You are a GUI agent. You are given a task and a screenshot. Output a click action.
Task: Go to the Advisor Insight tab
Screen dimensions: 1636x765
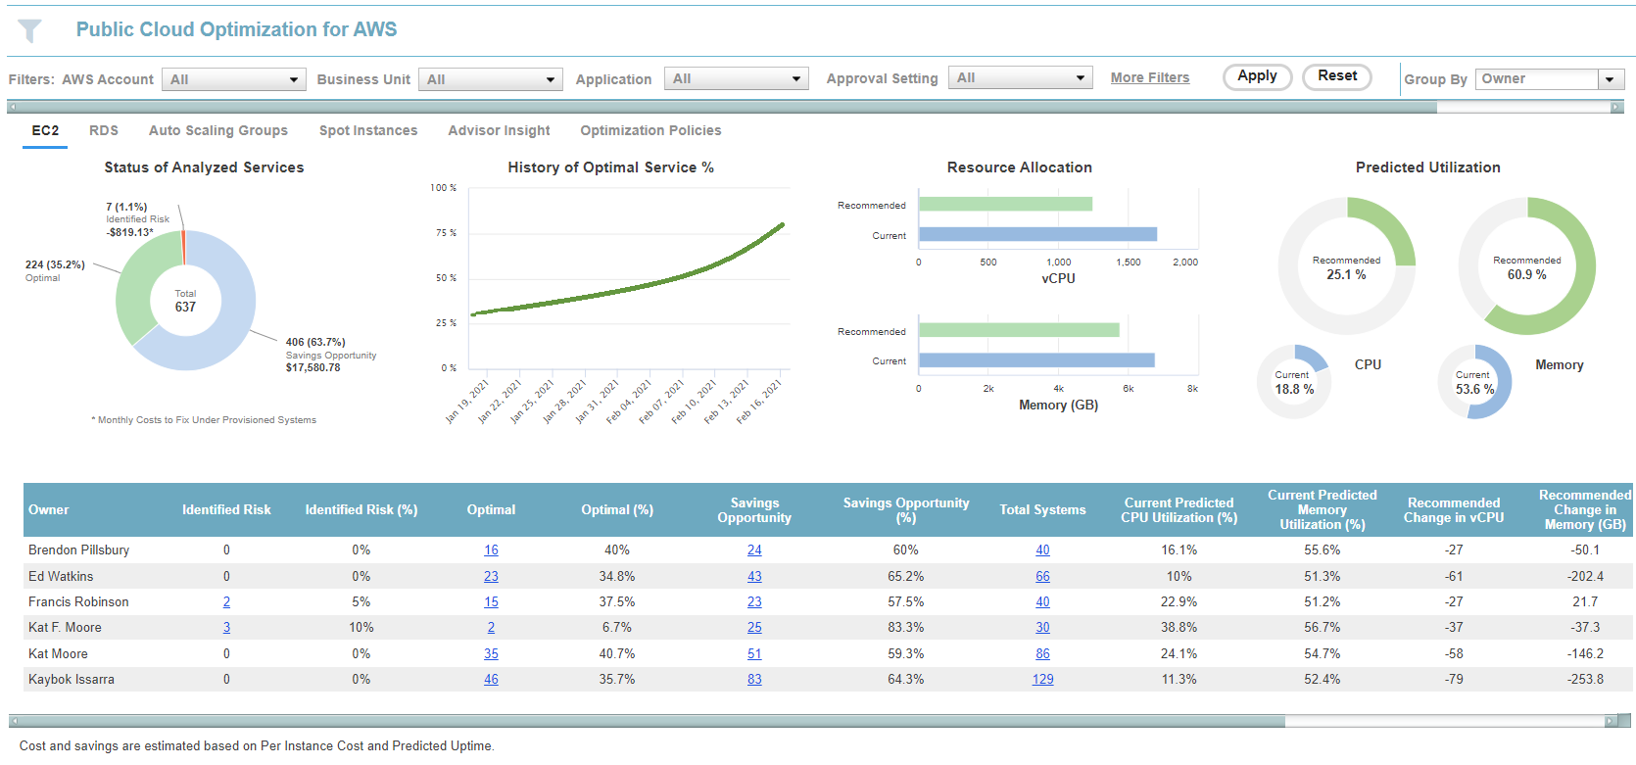(499, 130)
